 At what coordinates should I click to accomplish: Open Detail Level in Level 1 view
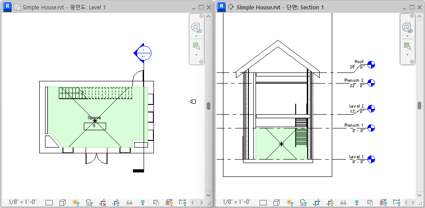pyautogui.click(x=49, y=202)
